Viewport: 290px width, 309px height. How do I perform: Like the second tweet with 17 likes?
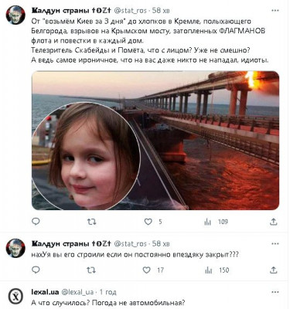point(146,270)
